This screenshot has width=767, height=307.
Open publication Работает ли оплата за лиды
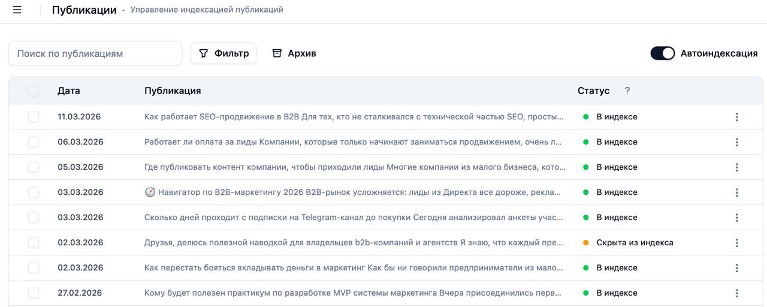354,142
